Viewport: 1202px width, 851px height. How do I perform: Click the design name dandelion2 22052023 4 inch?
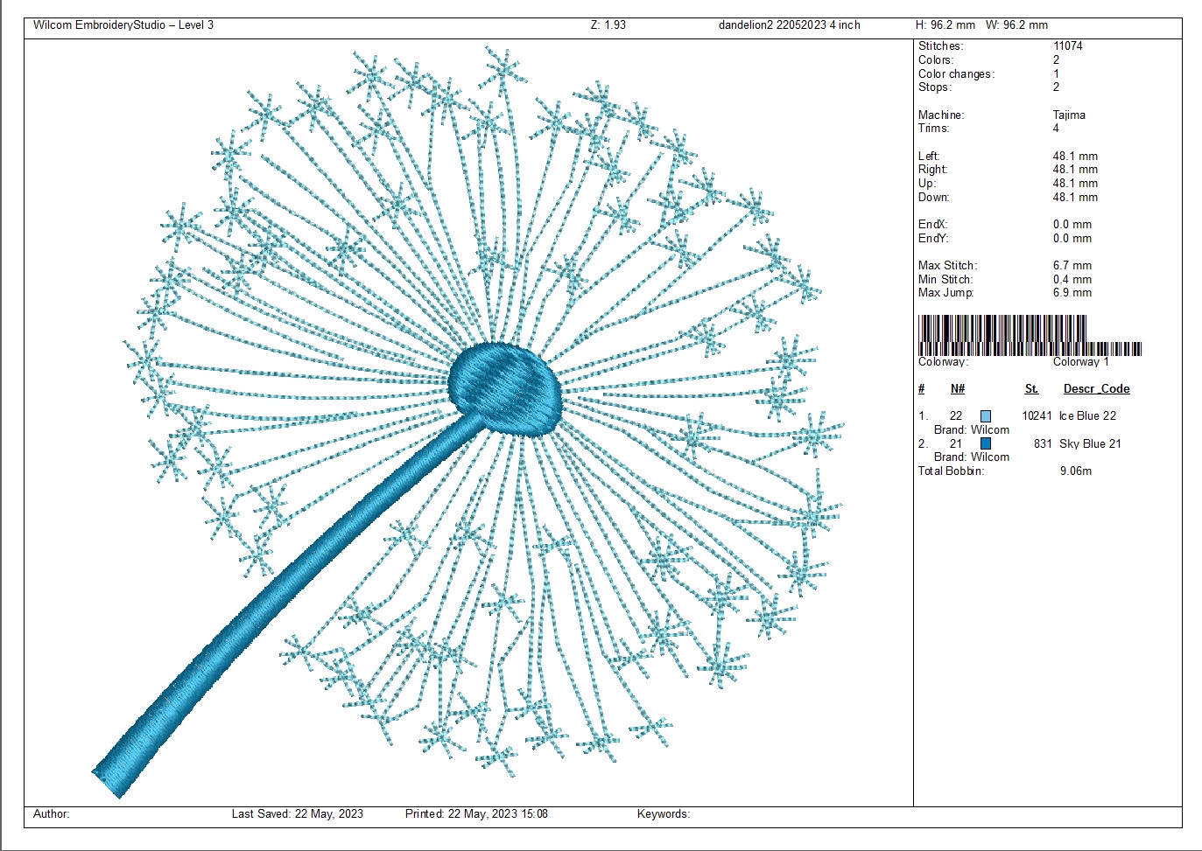point(789,25)
